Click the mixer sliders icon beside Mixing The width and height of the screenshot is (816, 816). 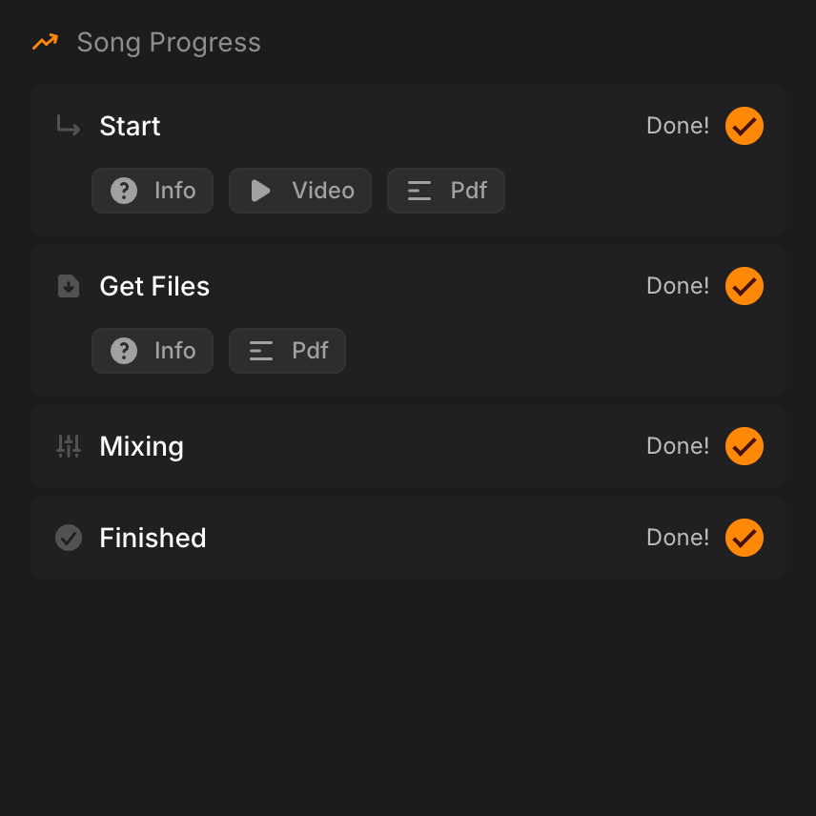69,446
